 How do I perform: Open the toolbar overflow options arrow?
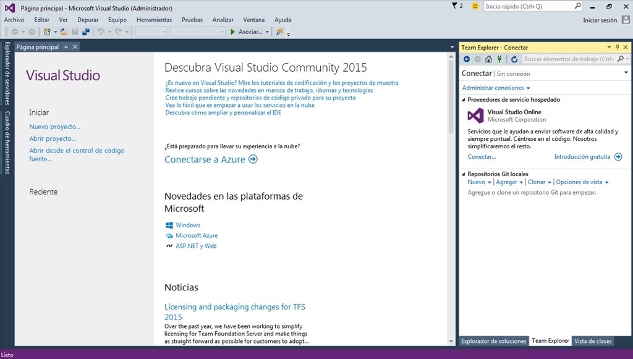pos(288,34)
